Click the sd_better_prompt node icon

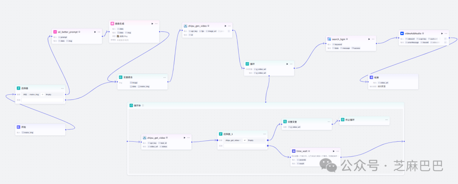tap(55, 32)
